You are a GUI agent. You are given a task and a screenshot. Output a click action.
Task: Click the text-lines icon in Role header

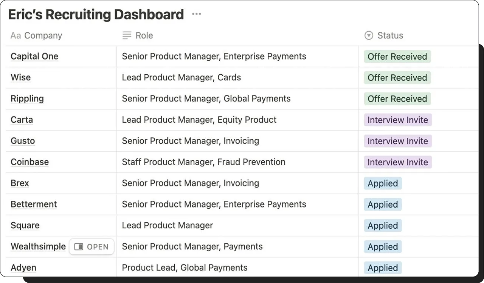pyautogui.click(x=127, y=35)
